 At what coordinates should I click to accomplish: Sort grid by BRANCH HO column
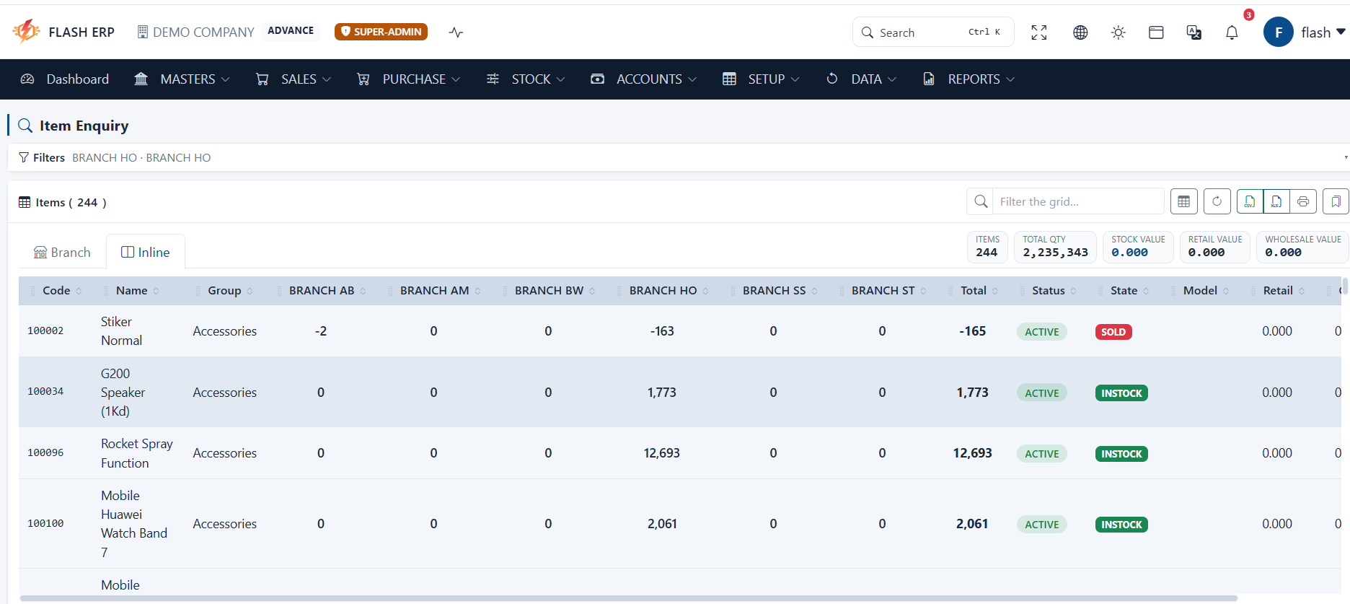click(x=663, y=290)
